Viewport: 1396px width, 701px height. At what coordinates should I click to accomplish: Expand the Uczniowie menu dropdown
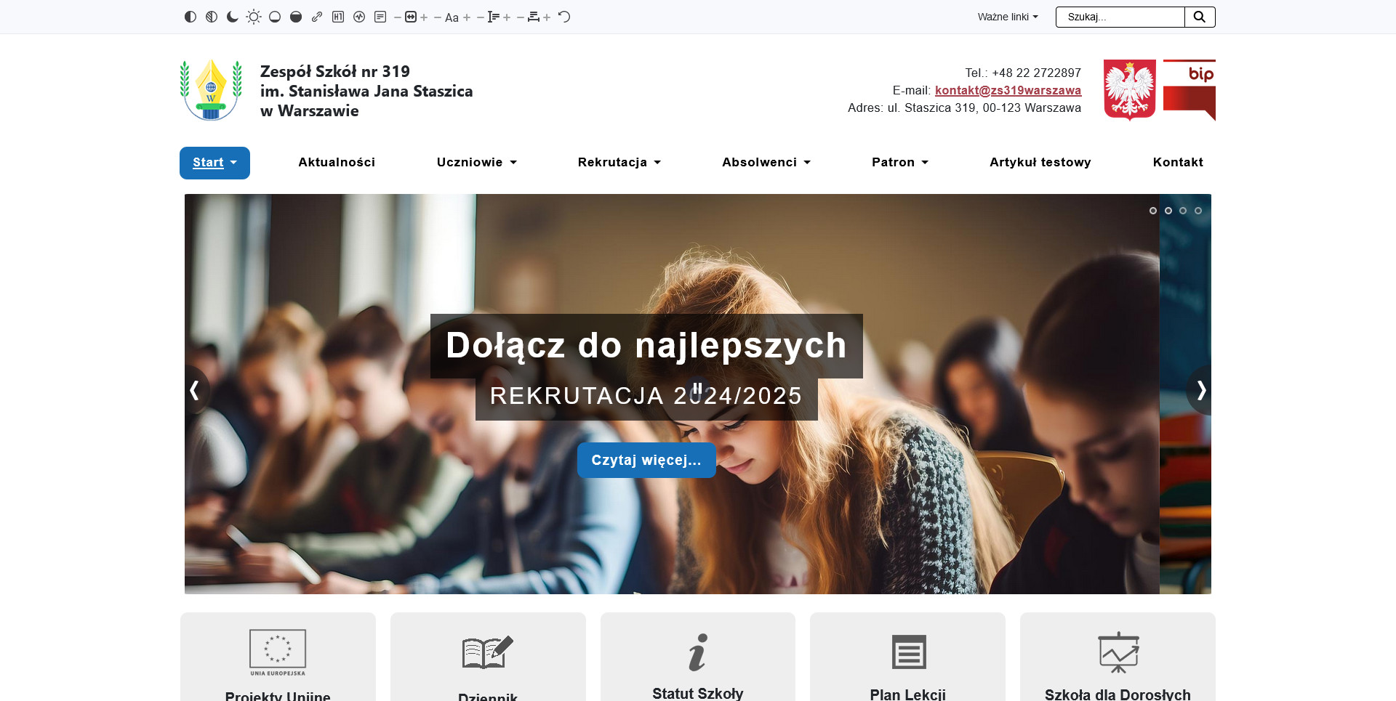point(476,162)
